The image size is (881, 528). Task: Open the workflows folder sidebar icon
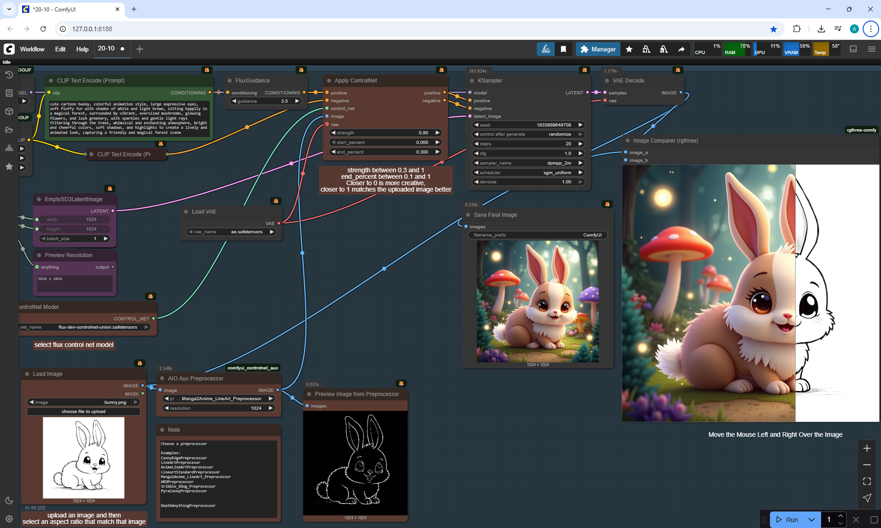(9, 130)
